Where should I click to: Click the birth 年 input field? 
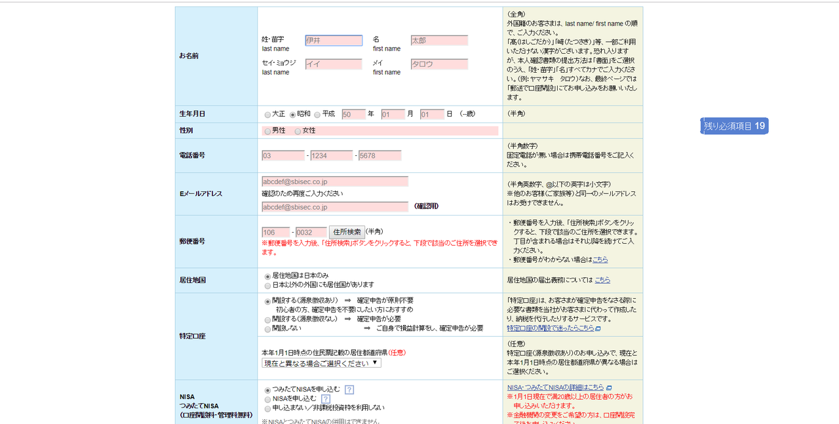pos(353,114)
